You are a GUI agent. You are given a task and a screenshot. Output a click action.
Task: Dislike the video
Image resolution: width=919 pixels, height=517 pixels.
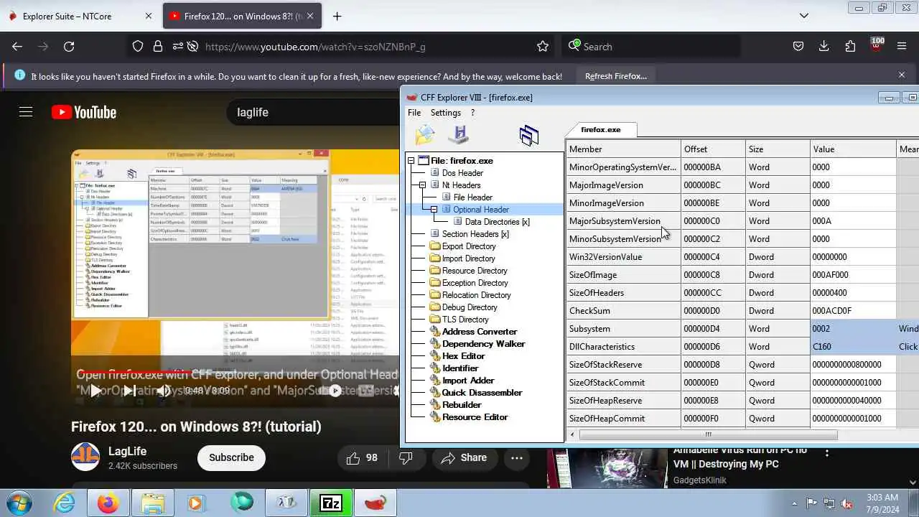tap(406, 457)
